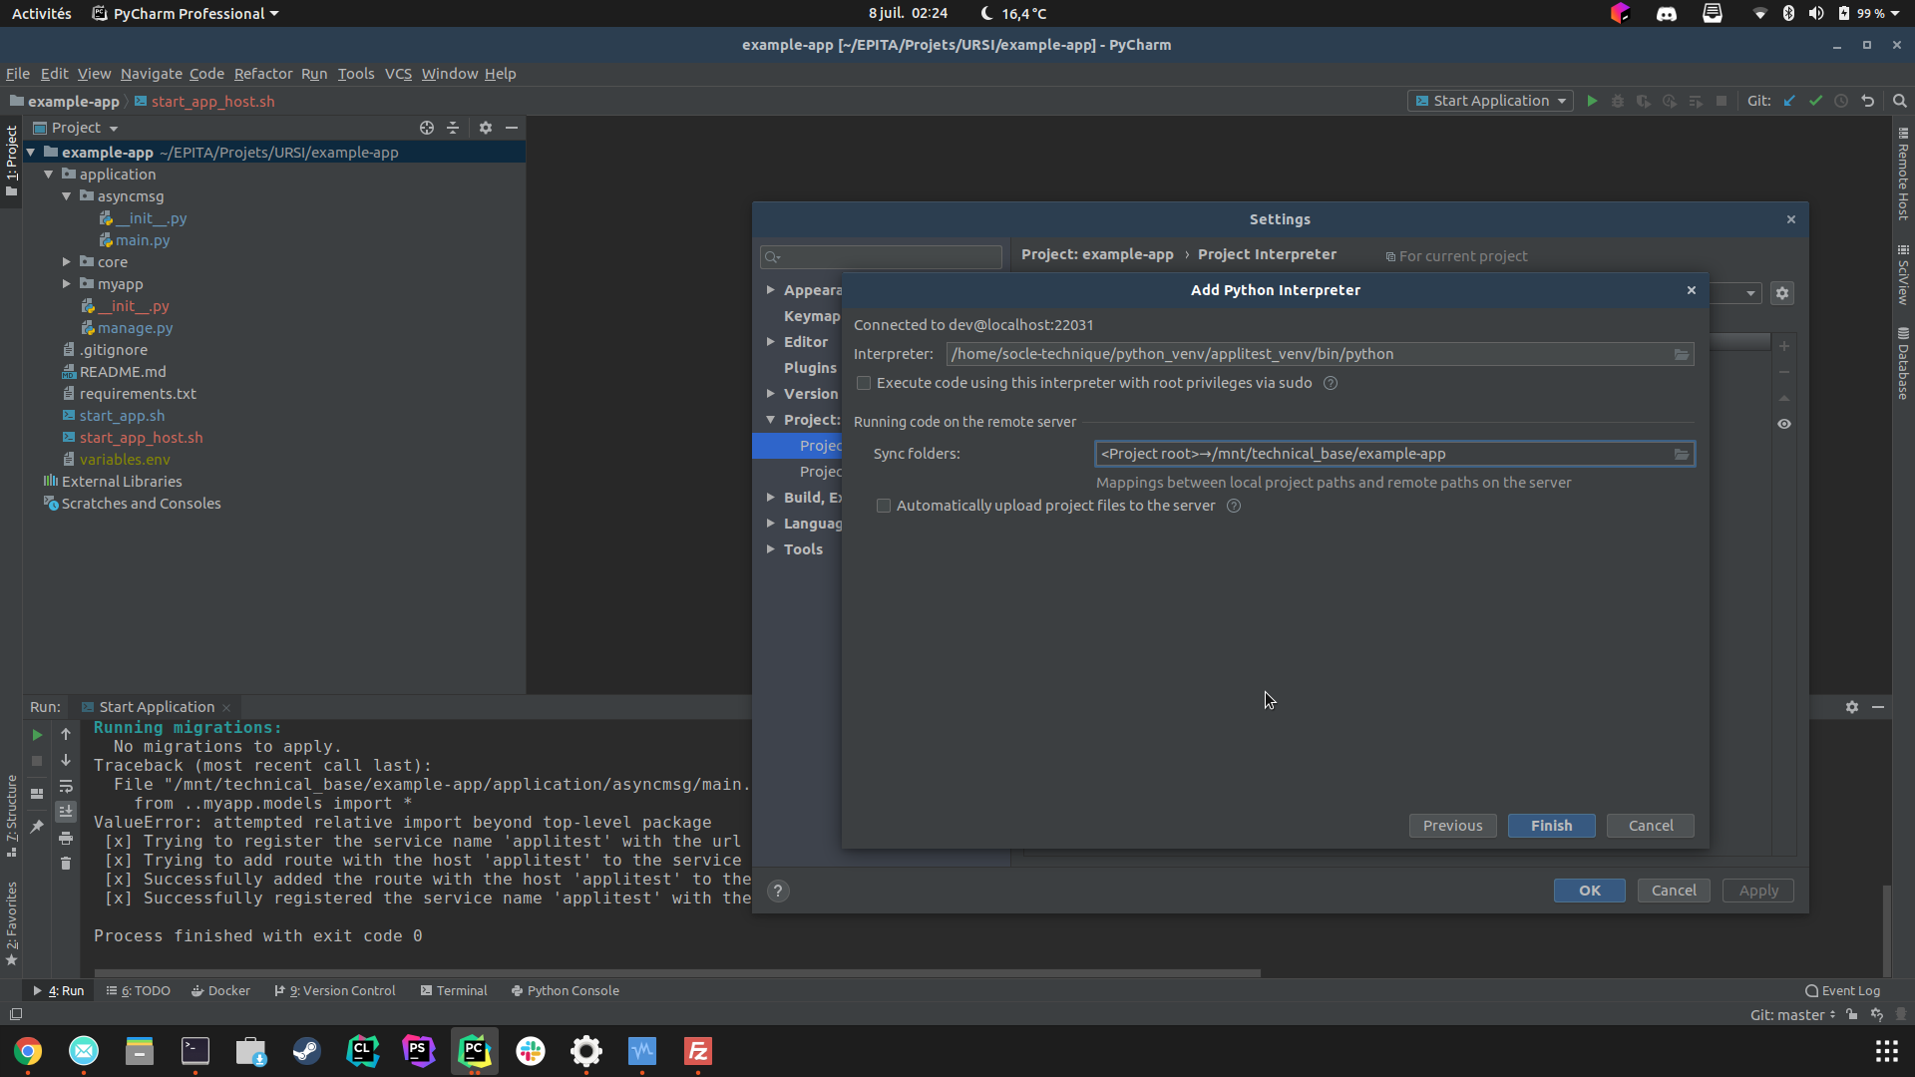
Task: Enable automatically upload project files checkbox
Action: point(884,506)
